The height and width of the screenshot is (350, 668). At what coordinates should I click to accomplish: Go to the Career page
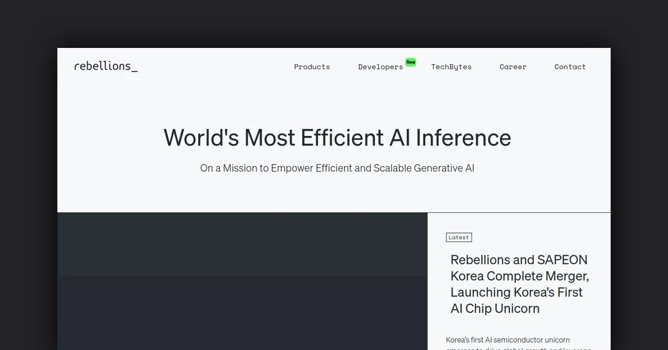(513, 66)
